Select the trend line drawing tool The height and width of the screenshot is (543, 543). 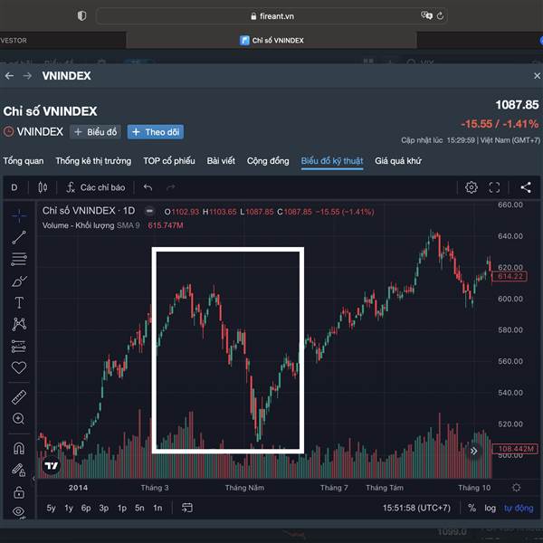(x=19, y=237)
